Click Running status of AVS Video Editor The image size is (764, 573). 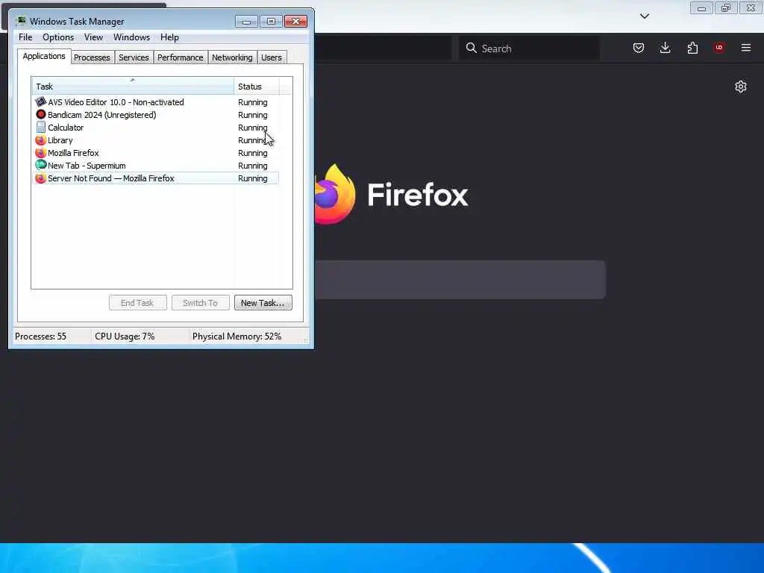point(252,101)
